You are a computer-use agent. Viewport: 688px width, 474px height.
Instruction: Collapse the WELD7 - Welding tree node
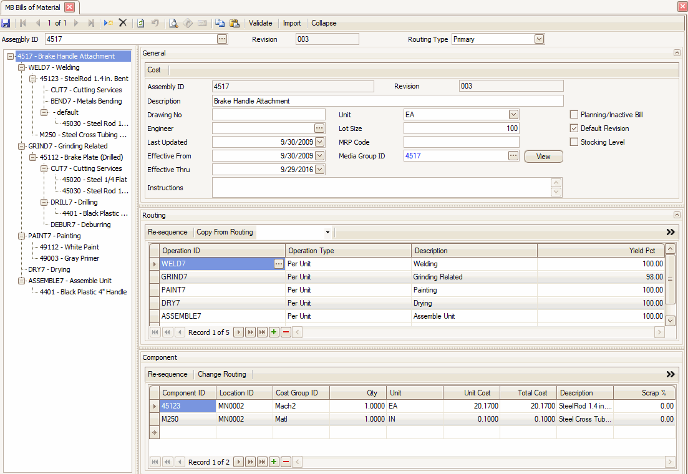[21, 67]
